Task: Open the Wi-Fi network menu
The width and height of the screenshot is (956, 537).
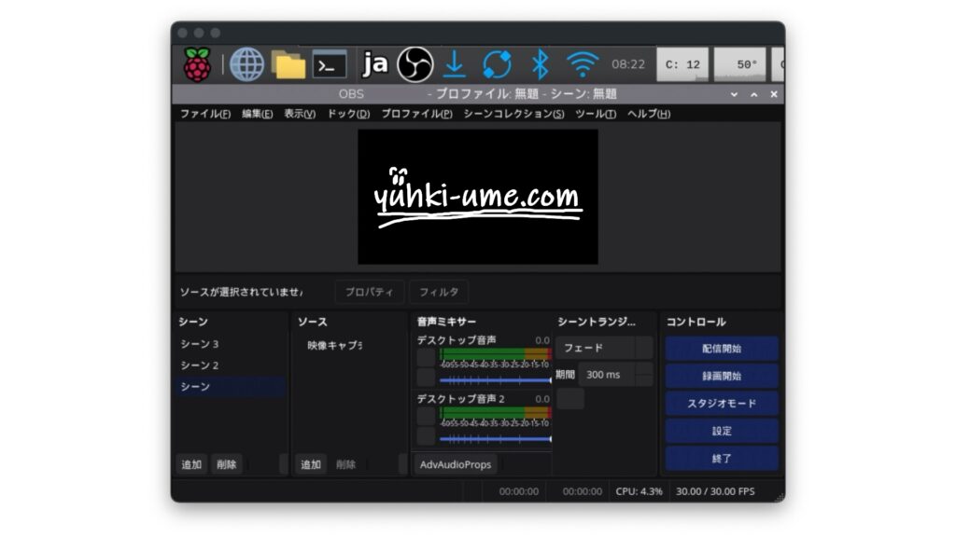Action: click(x=583, y=64)
